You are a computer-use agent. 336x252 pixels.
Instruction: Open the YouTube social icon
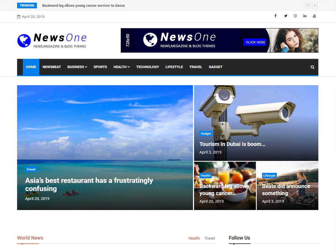314,16
